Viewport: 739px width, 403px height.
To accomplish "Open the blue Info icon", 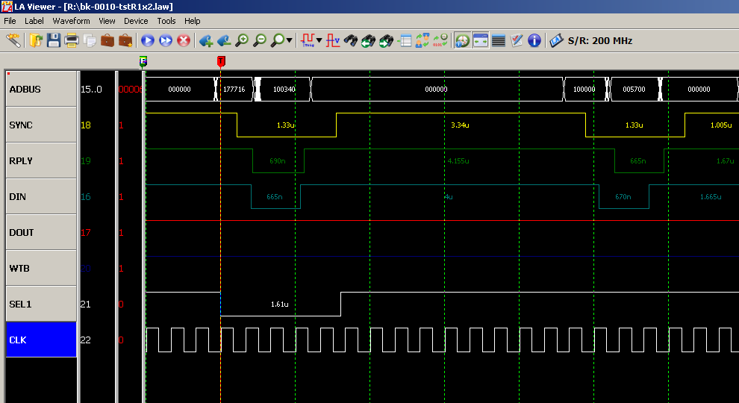I will point(534,40).
